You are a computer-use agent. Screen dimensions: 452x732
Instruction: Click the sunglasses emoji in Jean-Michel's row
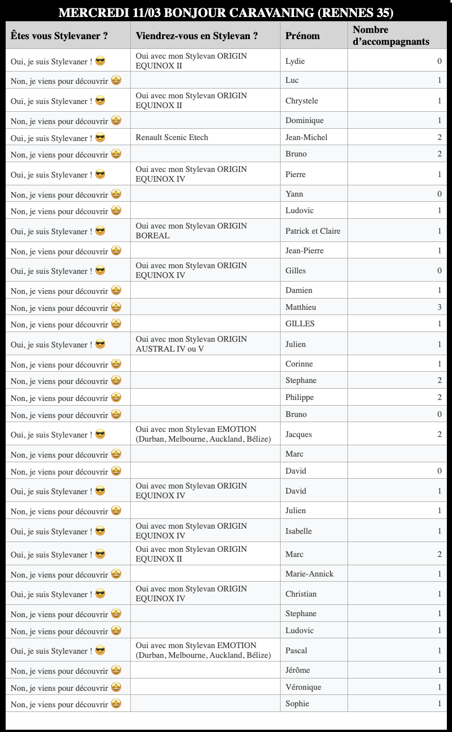(100, 137)
